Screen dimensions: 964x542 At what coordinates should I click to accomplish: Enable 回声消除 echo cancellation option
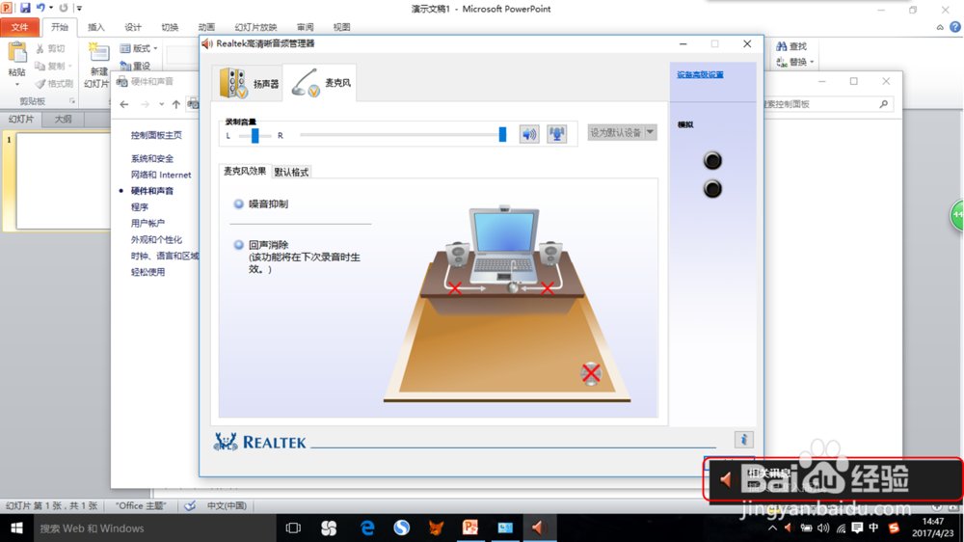[238, 245]
